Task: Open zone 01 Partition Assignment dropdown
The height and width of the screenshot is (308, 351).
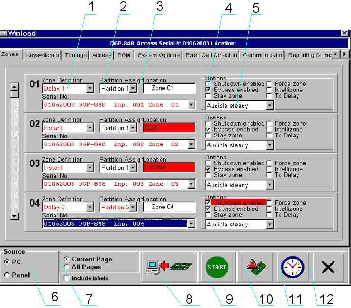Action: click(133, 88)
